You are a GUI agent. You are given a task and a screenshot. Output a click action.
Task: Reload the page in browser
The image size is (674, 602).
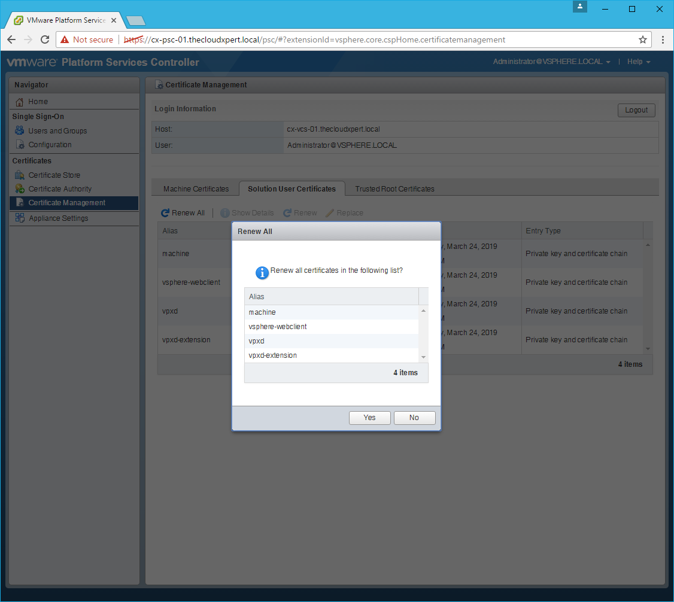point(44,40)
